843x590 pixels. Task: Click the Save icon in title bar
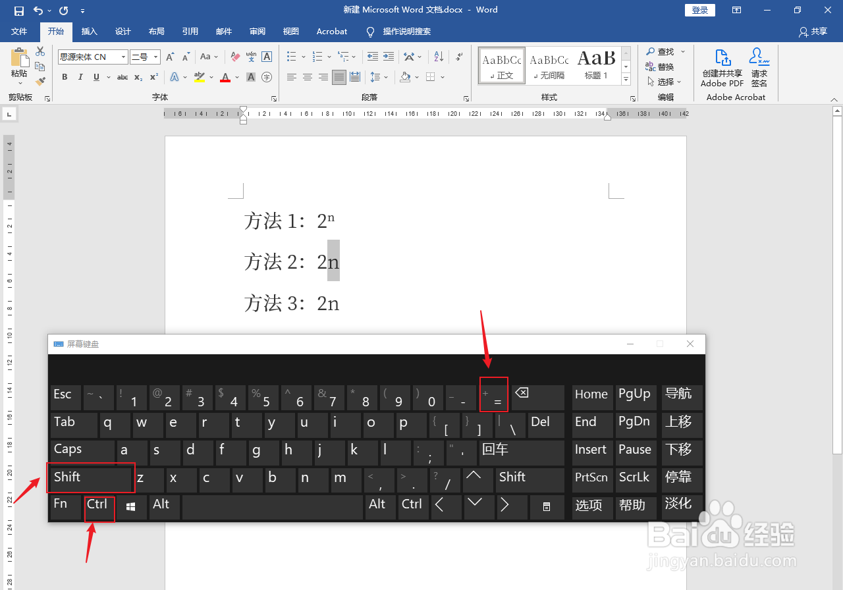19,11
